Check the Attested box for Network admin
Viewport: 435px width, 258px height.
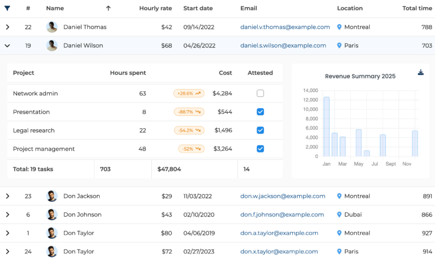[260, 94]
